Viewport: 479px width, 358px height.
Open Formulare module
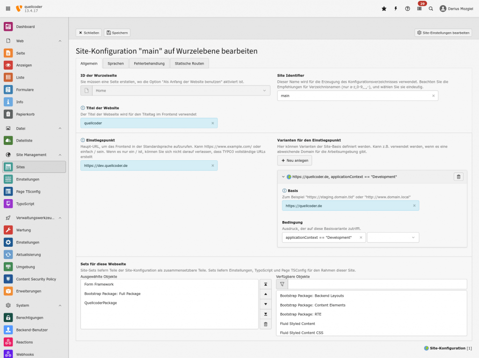(34, 90)
